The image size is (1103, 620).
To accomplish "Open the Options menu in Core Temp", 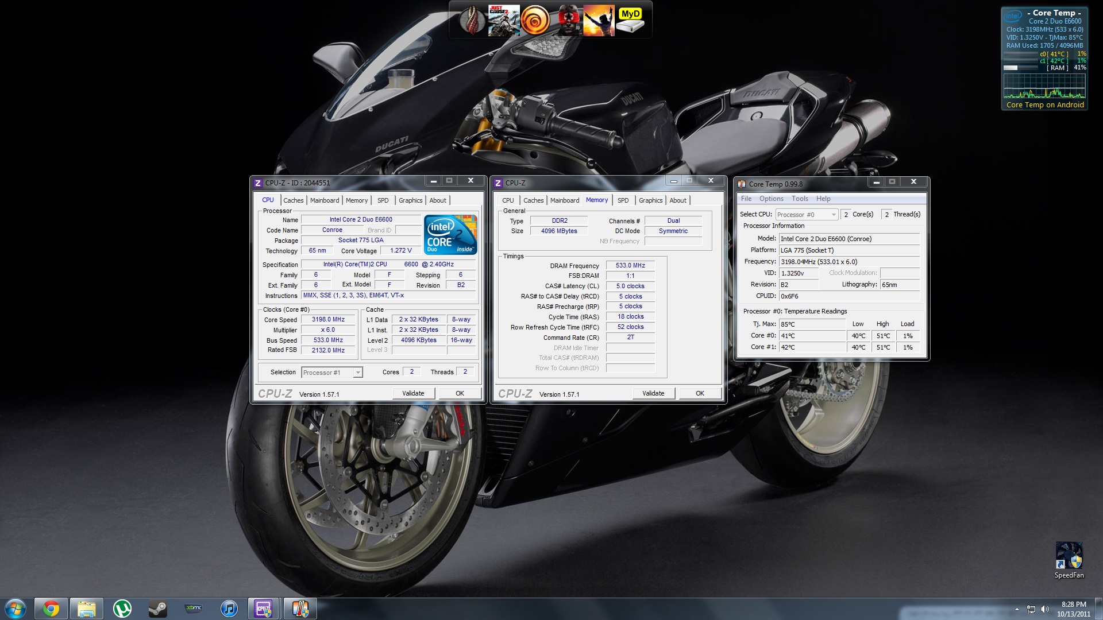I will point(771,199).
